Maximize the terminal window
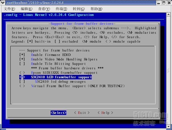 click(164, 3)
